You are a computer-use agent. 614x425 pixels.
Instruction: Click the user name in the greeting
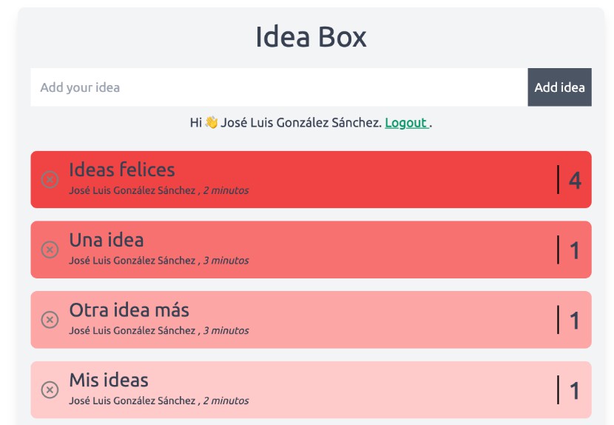(x=300, y=123)
